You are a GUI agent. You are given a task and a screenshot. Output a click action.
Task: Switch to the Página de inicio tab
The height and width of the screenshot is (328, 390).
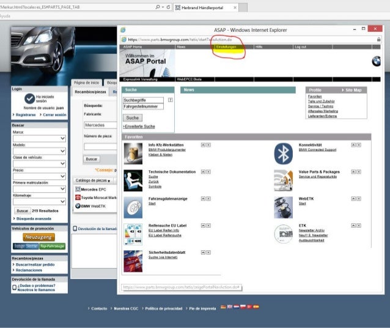pos(86,83)
